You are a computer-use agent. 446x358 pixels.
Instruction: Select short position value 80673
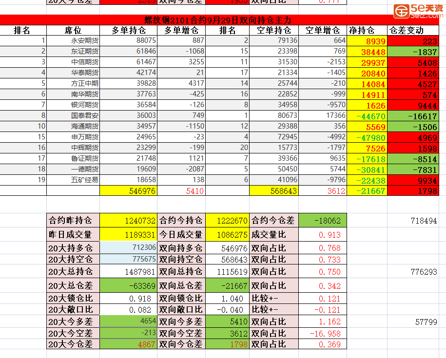274,115
